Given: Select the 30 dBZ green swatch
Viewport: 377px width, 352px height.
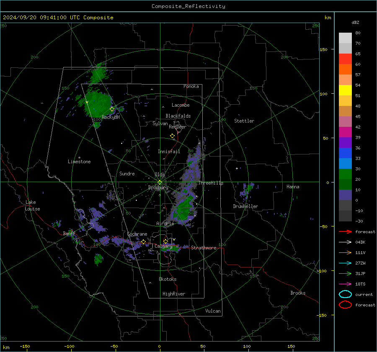Looking at the screenshot, I should coord(345,174).
